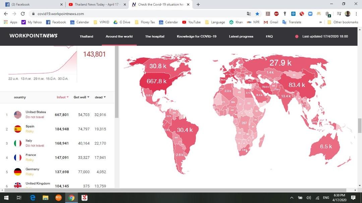362x203 pixels.
Task: Open G Drive bookmark
Action: [122, 22]
